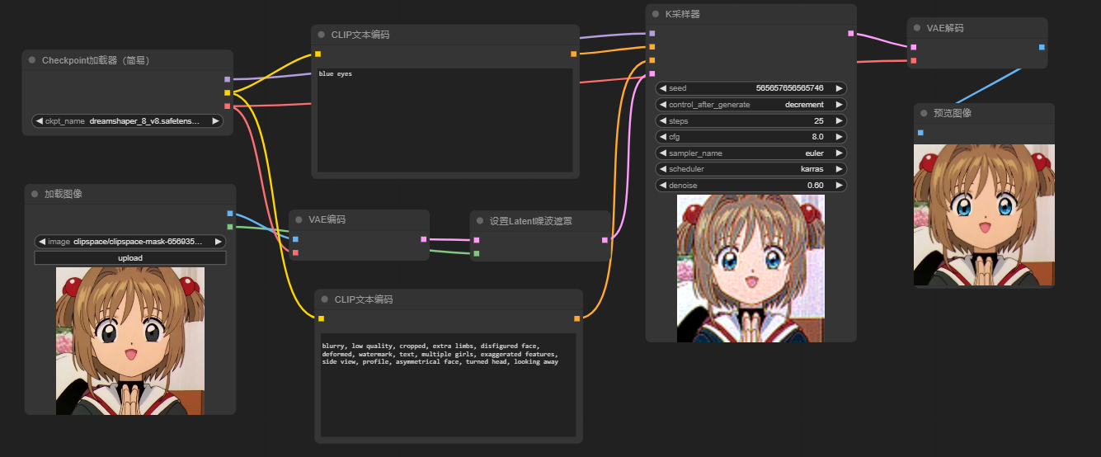Viewport: 1101px width, 457px height.
Task: Increase the seed value with its right arrow
Action: 839,88
